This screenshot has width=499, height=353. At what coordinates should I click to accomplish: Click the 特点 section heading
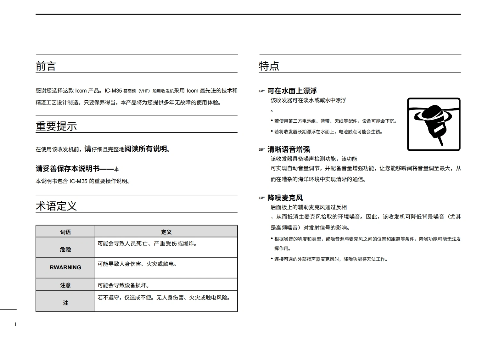click(269, 66)
